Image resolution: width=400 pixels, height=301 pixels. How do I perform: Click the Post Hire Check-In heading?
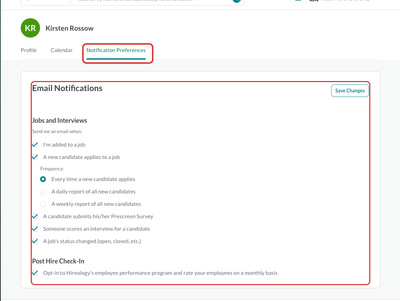pyautogui.click(x=58, y=261)
